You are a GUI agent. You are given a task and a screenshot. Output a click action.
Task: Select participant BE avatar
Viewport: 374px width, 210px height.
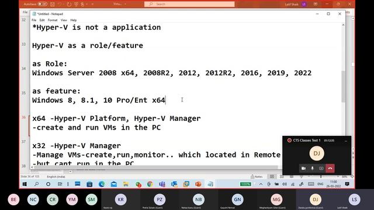tap(13, 199)
